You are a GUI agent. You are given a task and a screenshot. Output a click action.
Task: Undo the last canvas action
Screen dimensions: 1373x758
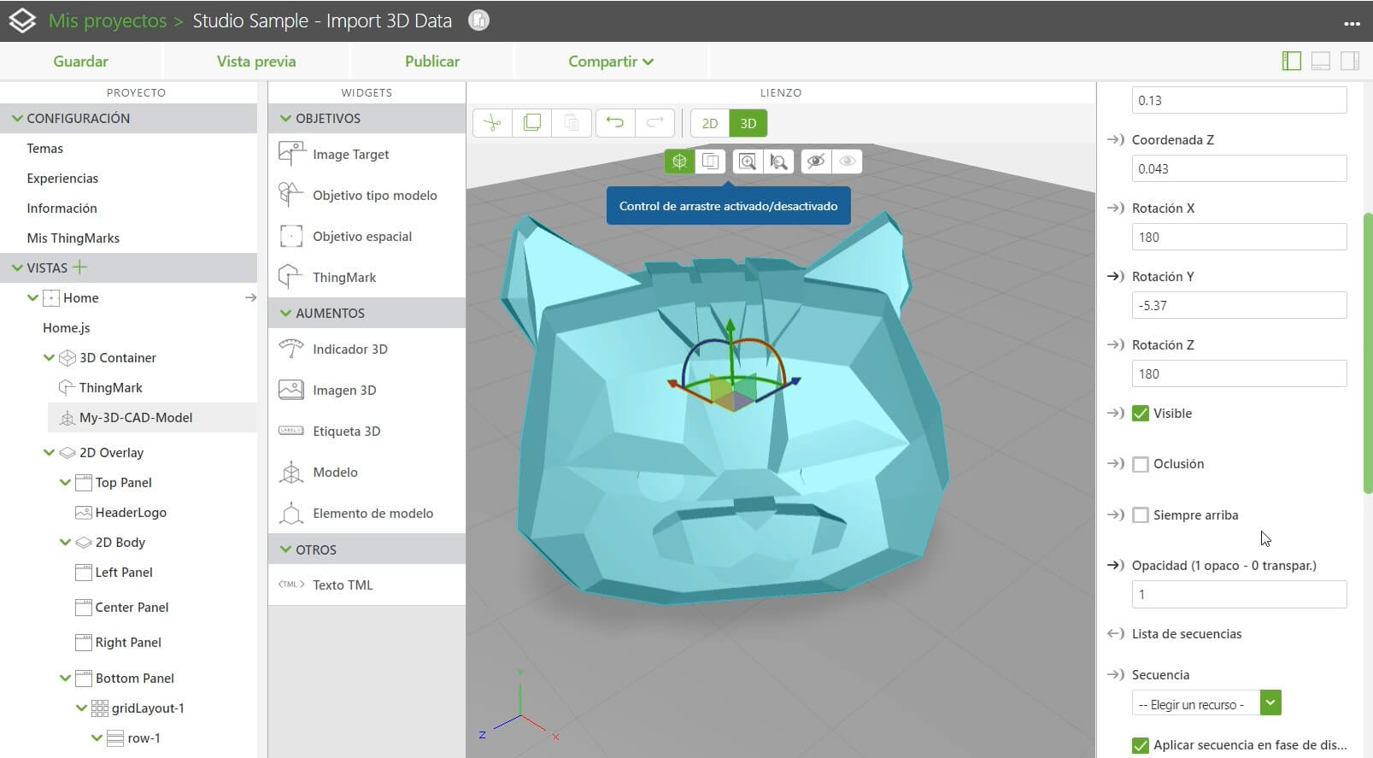click(x=615, y=123)
